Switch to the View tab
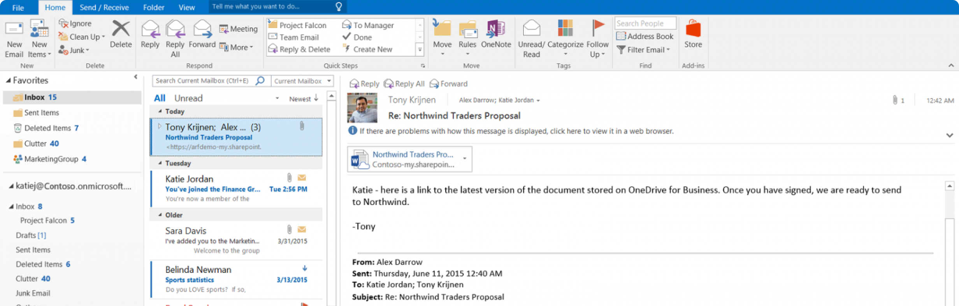 (x=186, y=7)
